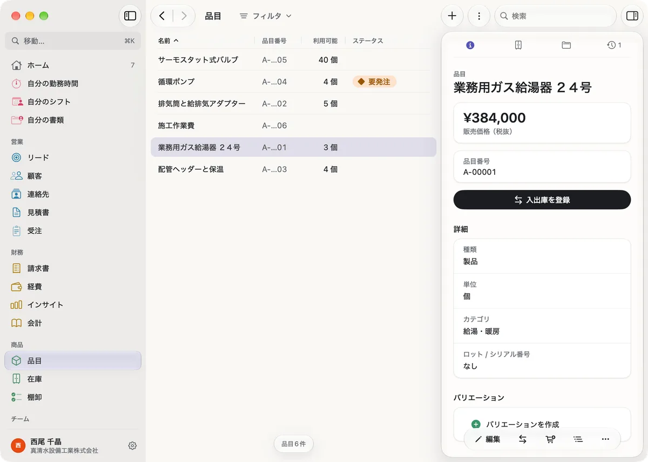Open settings with the gear icon
The width and height of the screenshot is (648, 462).
coord(132,446)
